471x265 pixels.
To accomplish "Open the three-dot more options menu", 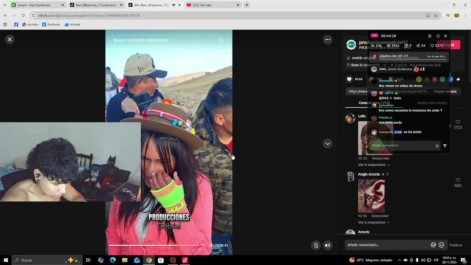I will coord(327,39).
